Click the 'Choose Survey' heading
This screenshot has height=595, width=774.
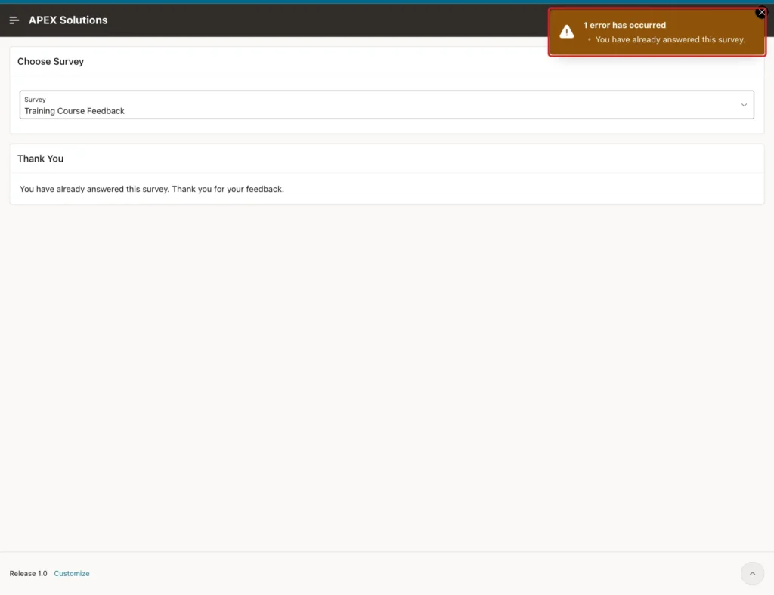(x=51, y=62)
